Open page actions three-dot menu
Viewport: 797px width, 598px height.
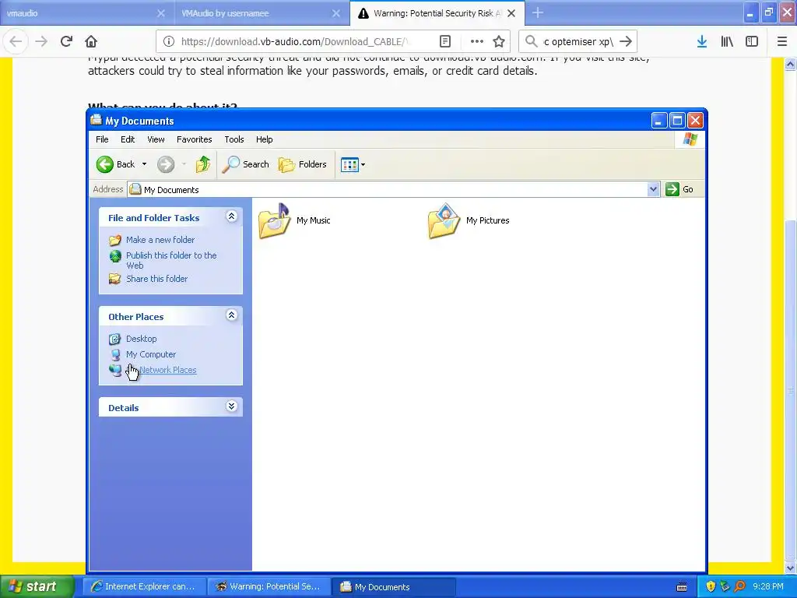(477, 41)
